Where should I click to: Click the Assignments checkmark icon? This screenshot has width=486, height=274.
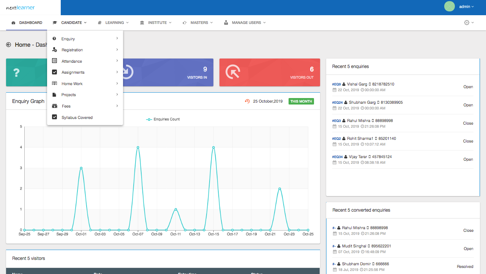pyautogui.click(x=54, y=72)
